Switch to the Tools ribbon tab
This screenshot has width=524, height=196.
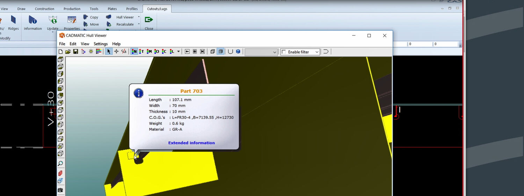pos(94,9)
